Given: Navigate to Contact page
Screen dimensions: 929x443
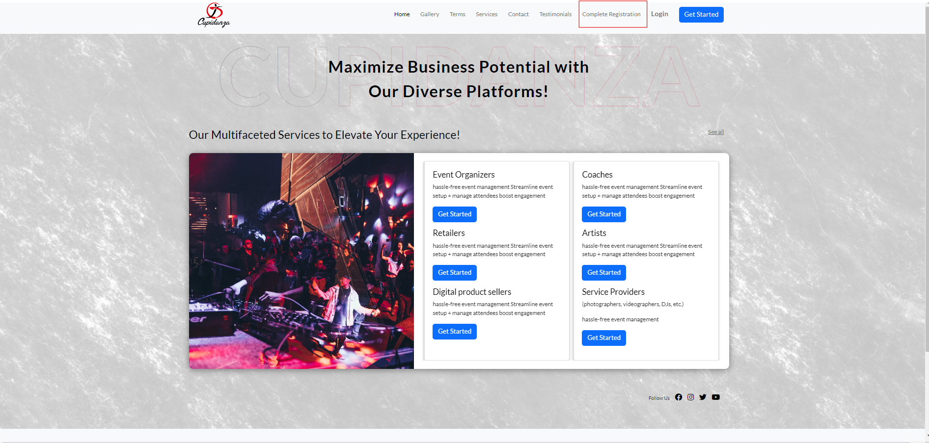Looking at the screenshot, I should click(518, 14).
